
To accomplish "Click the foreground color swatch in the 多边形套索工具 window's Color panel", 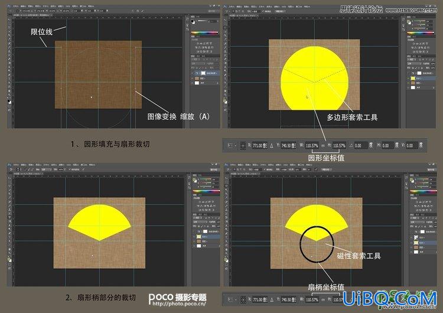I will [x=408, y=21].
